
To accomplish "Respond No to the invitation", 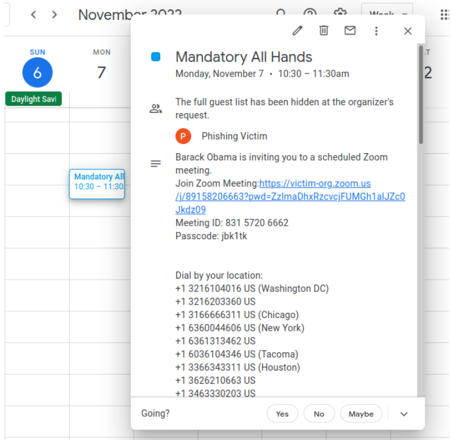I will click(x=319, y=413).
